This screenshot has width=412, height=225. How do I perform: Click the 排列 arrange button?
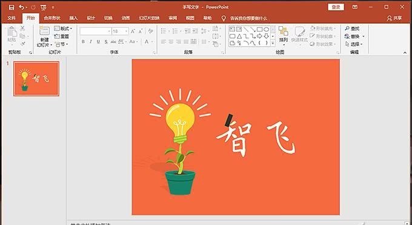pyautogui.click(x=284, y=36)
